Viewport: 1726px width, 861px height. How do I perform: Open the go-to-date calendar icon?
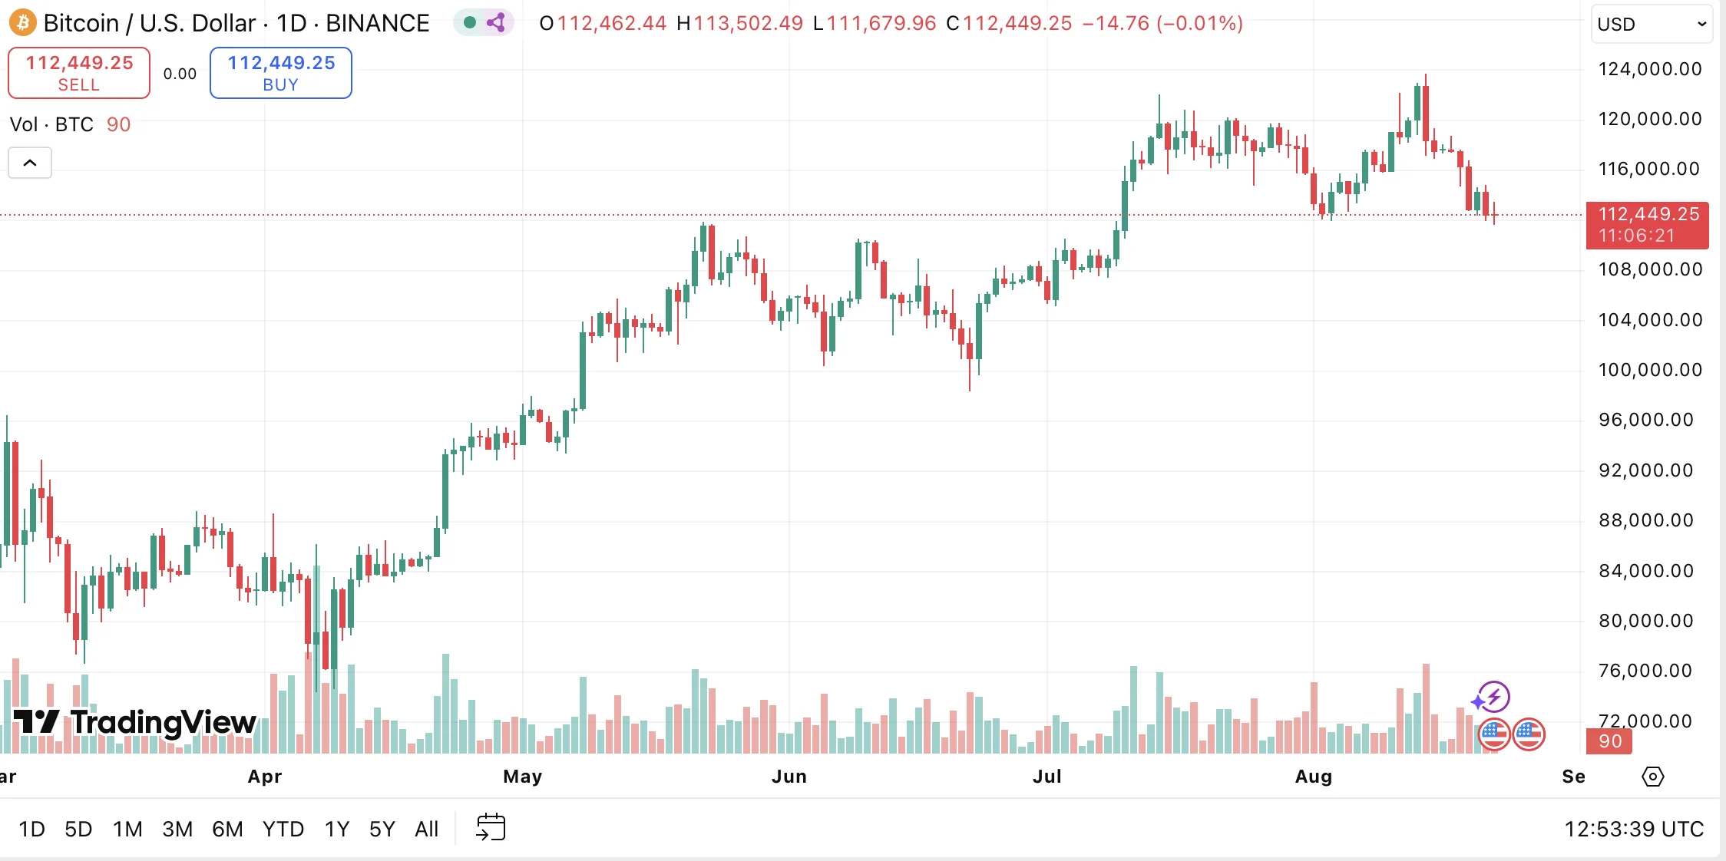coord(491,828)
